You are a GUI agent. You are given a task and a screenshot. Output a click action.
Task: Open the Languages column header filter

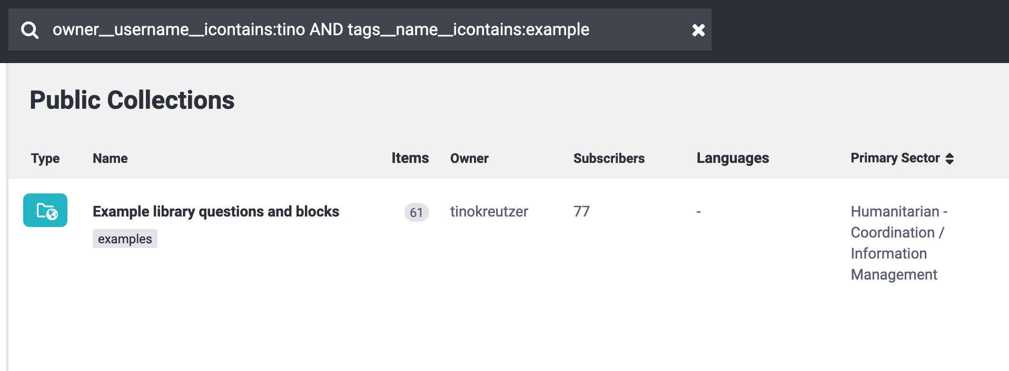point(733,158)
